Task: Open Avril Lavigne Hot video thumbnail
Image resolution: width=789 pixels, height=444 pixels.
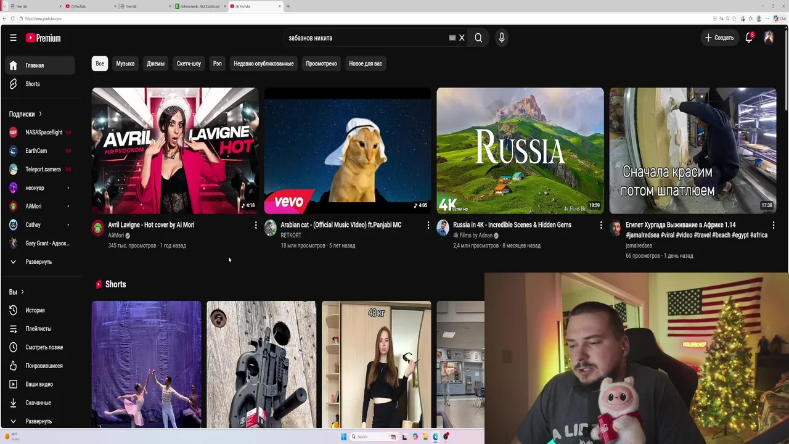Action: [x=175, y=150]
